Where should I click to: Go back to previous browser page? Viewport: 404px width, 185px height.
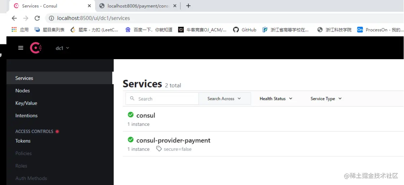click(x=14, y=18)
